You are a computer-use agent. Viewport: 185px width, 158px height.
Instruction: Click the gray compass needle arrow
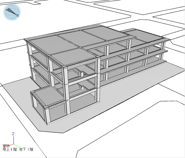[x=11, y=11]
